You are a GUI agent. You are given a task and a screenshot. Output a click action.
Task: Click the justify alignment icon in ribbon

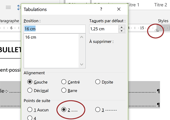pyautogui.click(x=8, y=8)
